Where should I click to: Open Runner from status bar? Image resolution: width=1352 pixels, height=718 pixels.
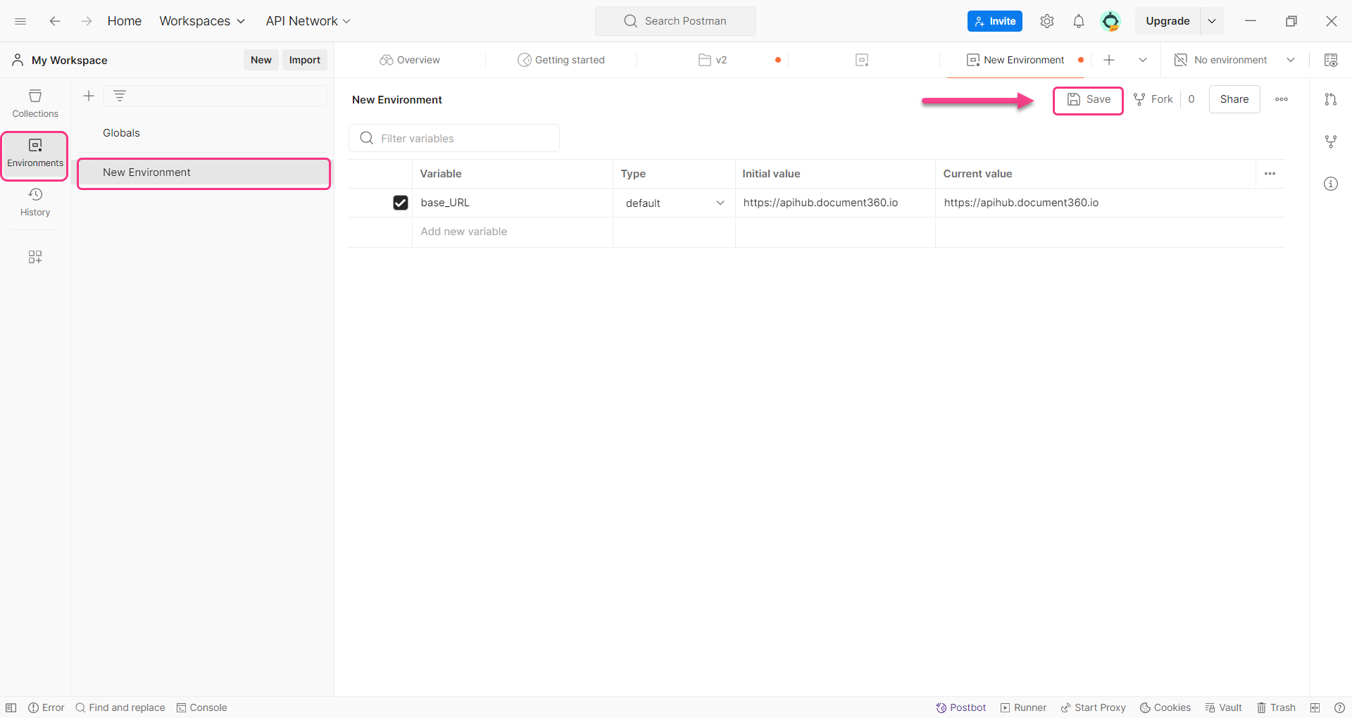click(x=1023, y=707)
